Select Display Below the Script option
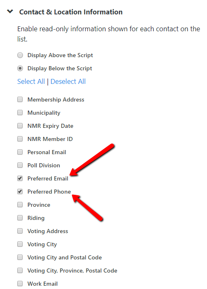 (x=20, y=68)
